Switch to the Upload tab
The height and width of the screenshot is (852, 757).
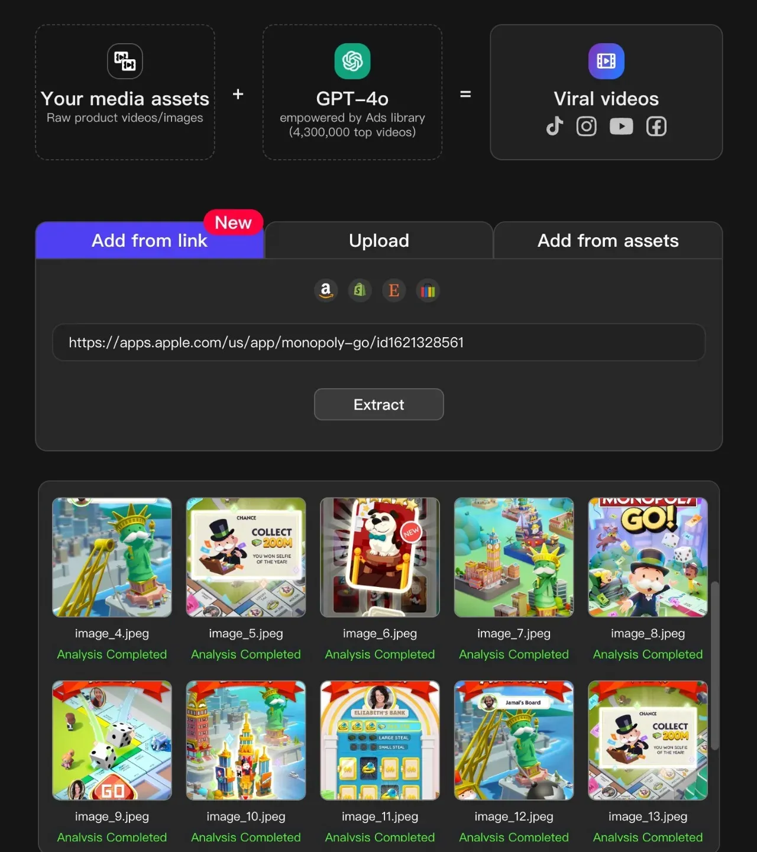pyautogui.click(x=379, y=240)
